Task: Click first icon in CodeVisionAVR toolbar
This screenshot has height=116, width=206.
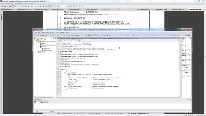Action: [x=35, y=35]
